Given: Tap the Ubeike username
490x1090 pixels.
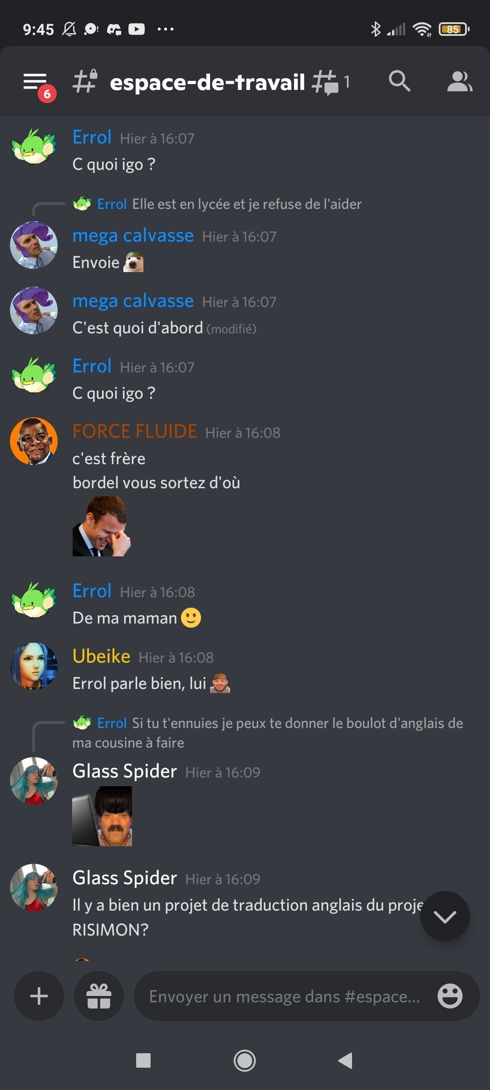Looking at the screenshot, I should click(102, 656).
